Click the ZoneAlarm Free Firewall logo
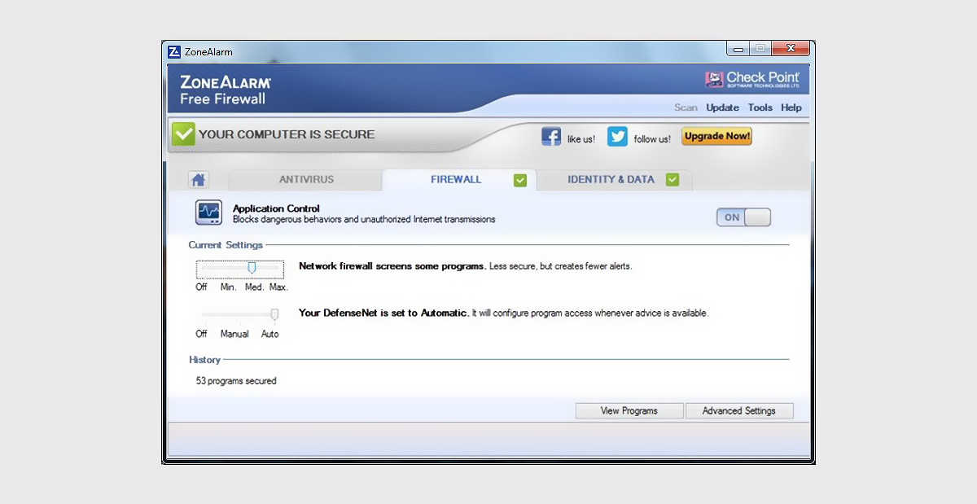977x504 pixels. point(226,90)
